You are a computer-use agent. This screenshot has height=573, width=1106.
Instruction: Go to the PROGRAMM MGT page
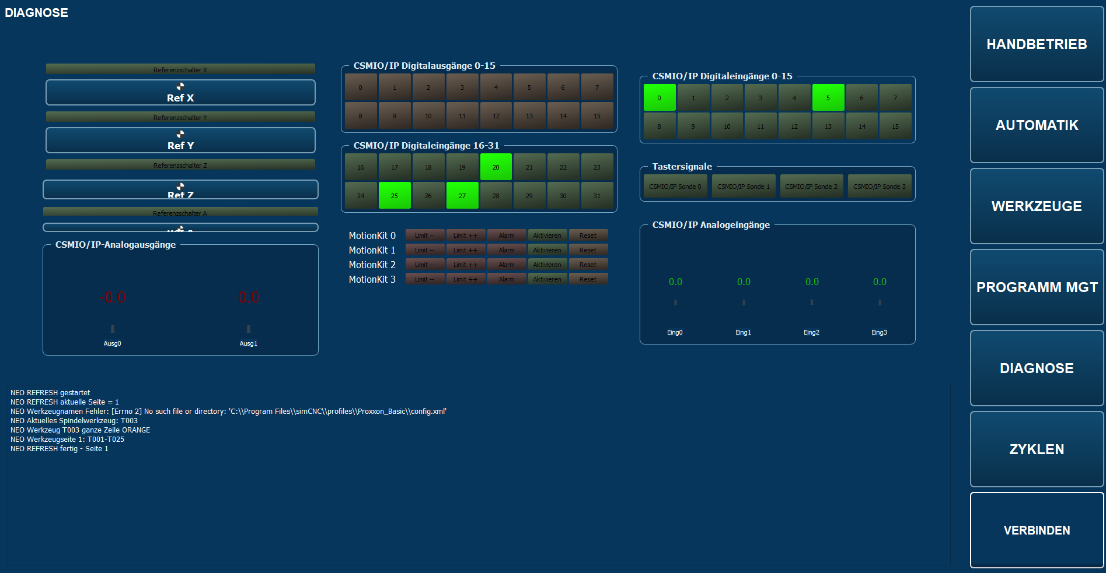click(1037, 287)
